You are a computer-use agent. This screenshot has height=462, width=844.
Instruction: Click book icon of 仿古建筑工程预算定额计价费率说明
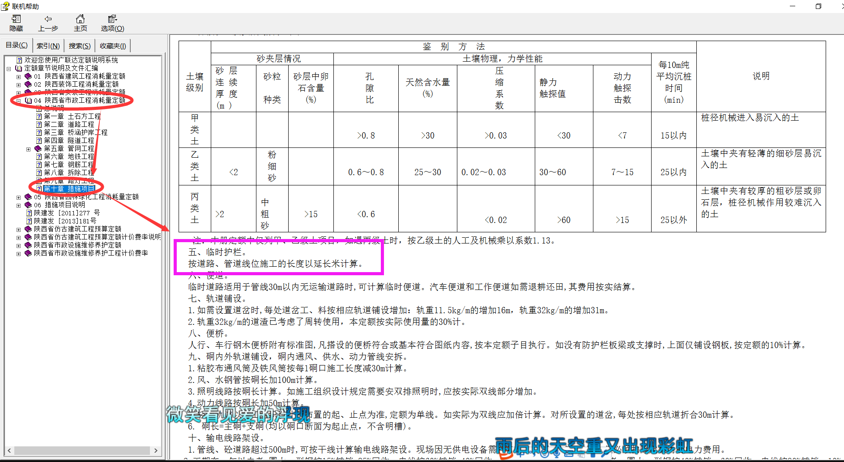coord(28,237)
